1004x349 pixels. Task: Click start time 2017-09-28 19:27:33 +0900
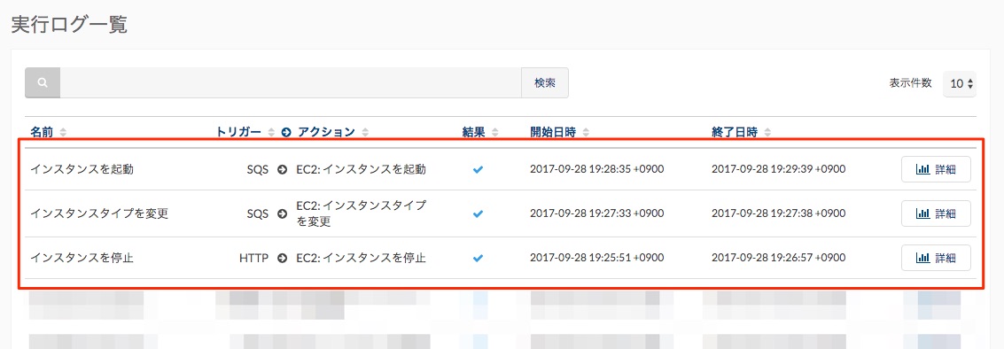coord(596,213)
